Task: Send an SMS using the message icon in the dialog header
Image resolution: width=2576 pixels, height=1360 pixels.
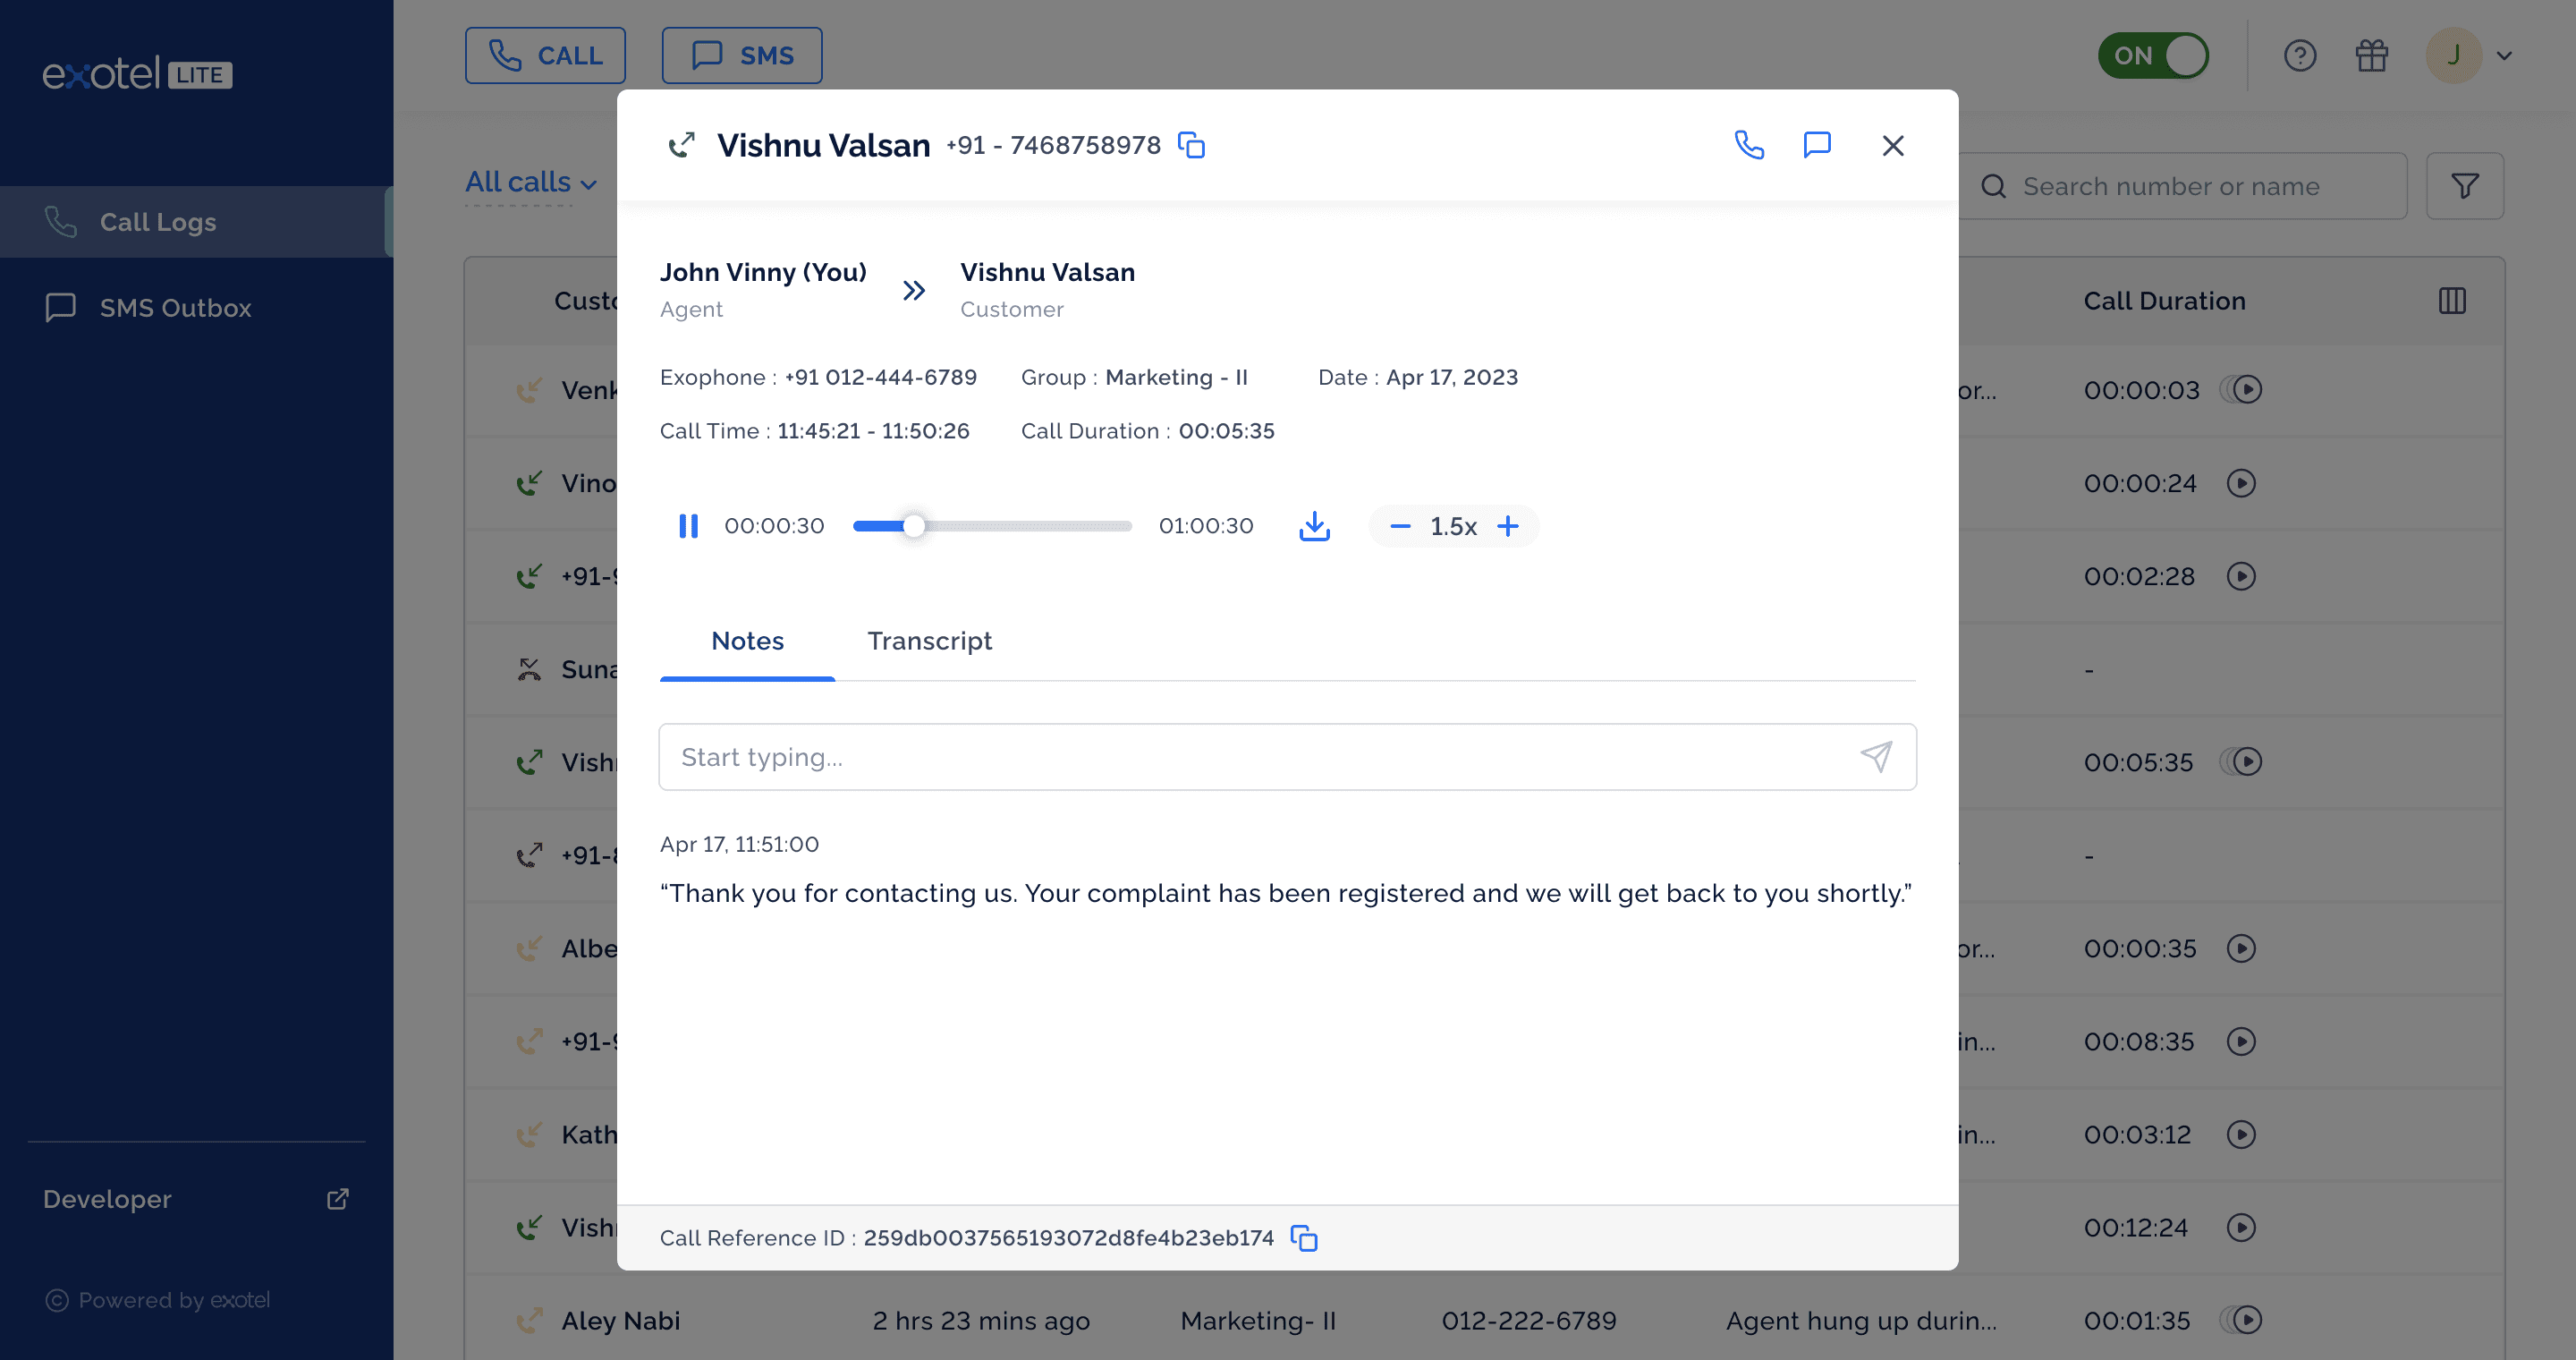Action: [x=1816, y=145]
